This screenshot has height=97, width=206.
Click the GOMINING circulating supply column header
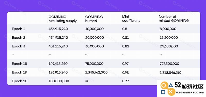click(63, 19)
